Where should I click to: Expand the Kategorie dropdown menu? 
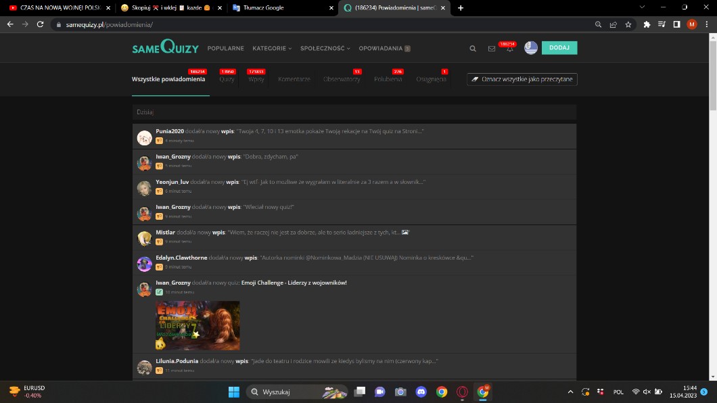[x=272, y=49]
